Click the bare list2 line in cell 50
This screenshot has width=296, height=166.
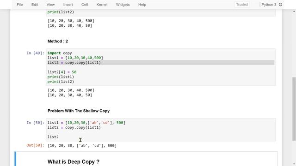point(53,137)
